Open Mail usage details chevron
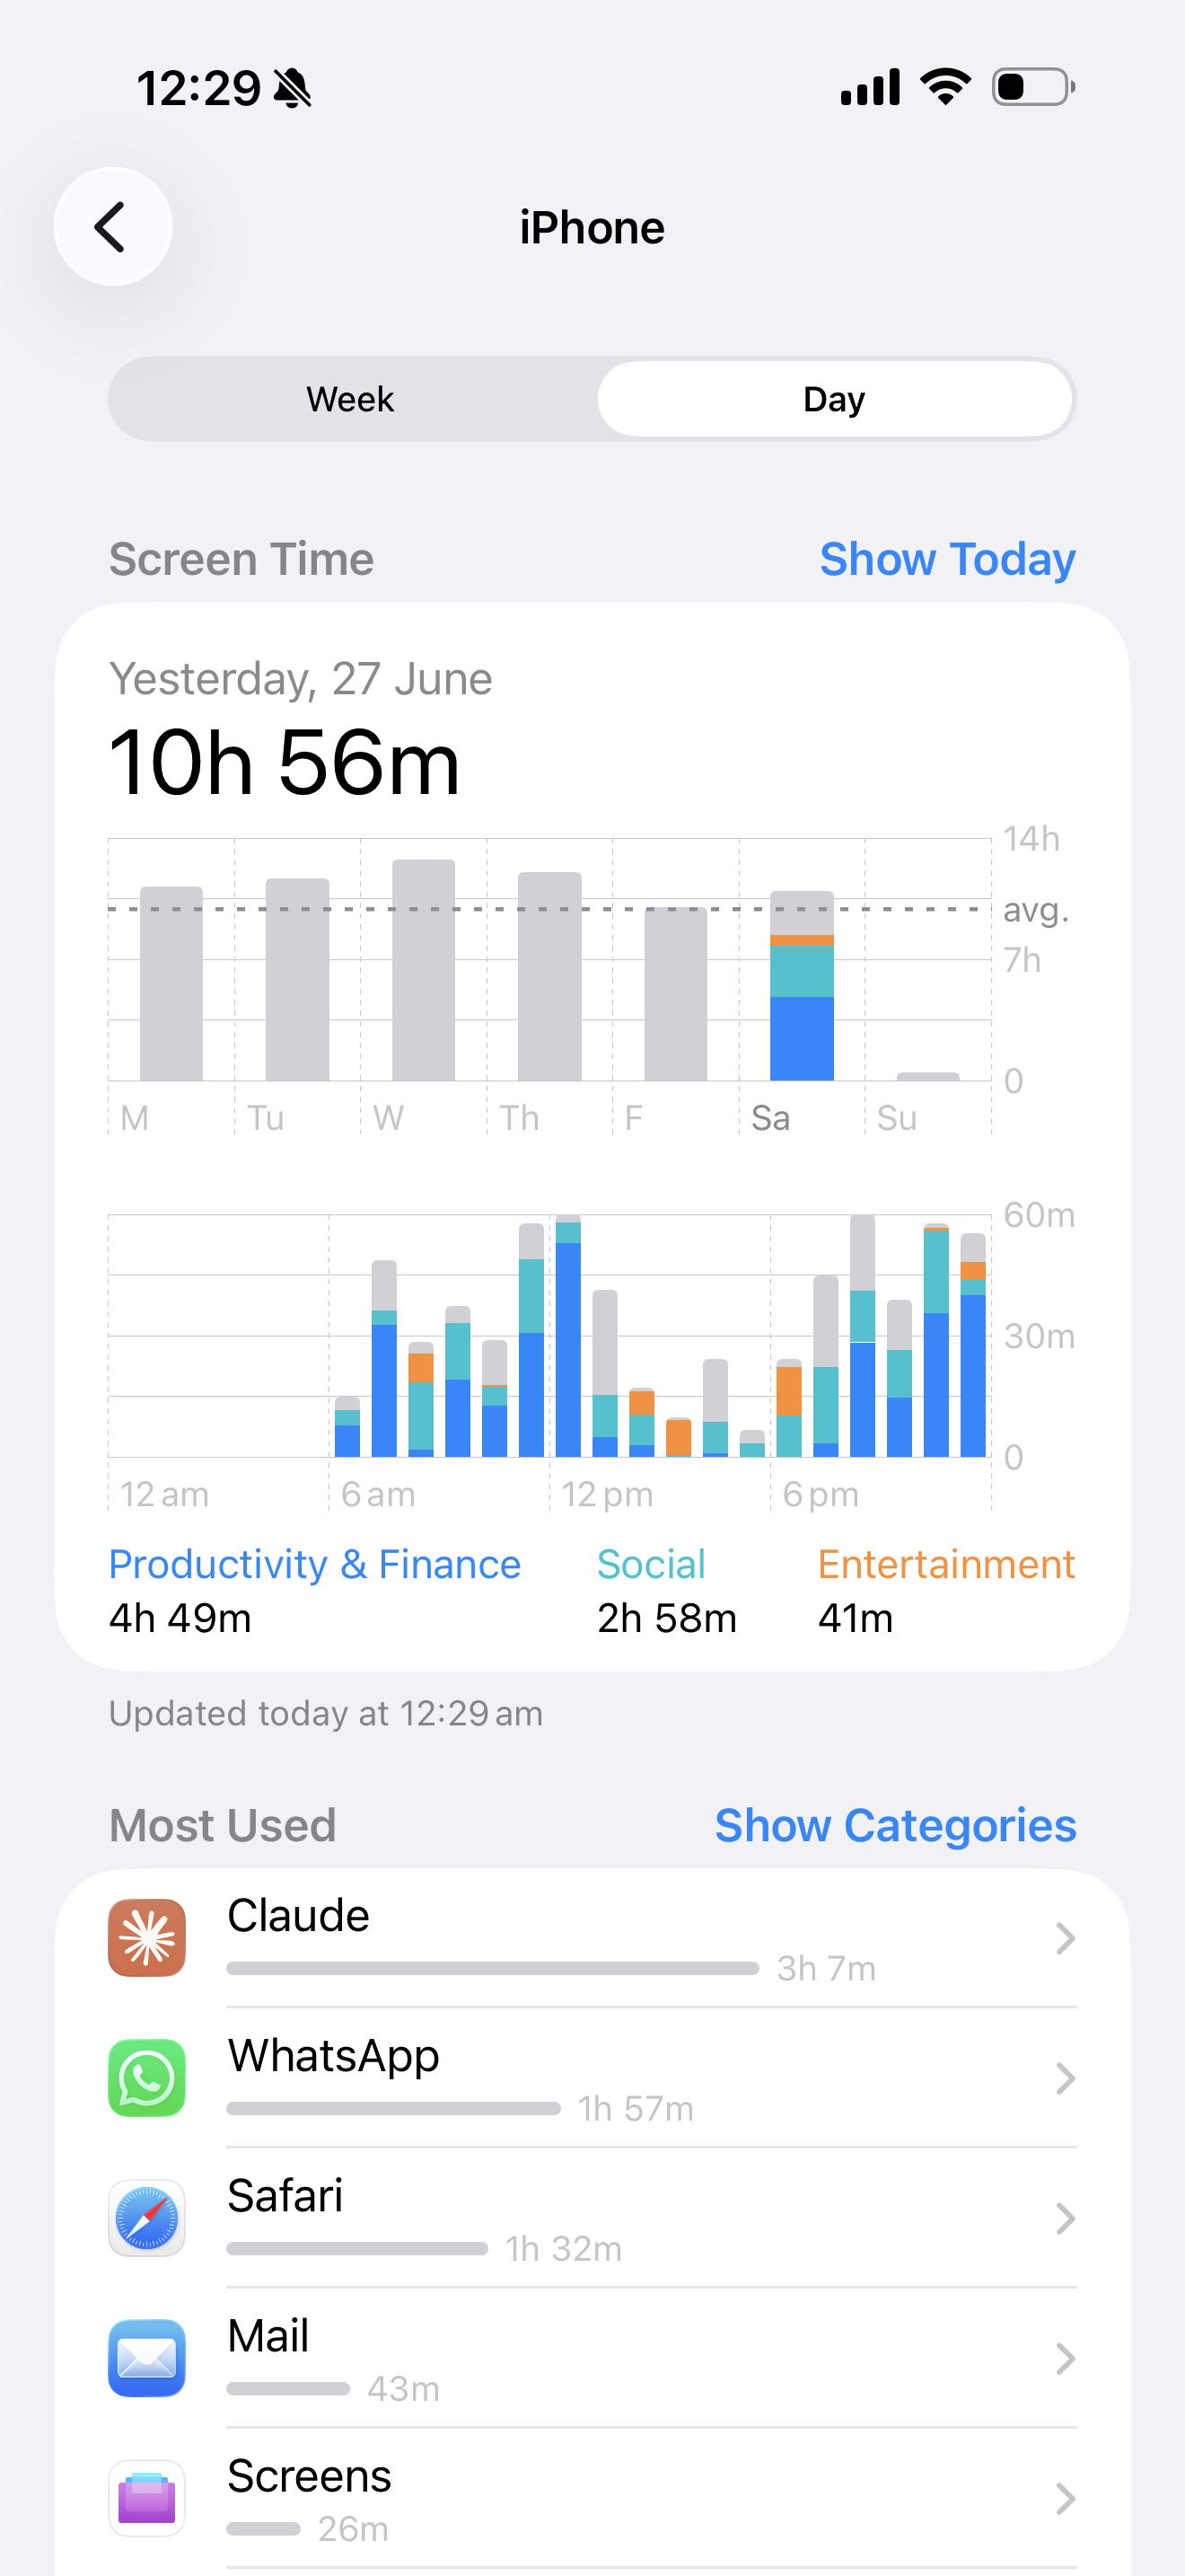Image resolution: width=1185 pixels, height=2576 pixels. 1065,2358
